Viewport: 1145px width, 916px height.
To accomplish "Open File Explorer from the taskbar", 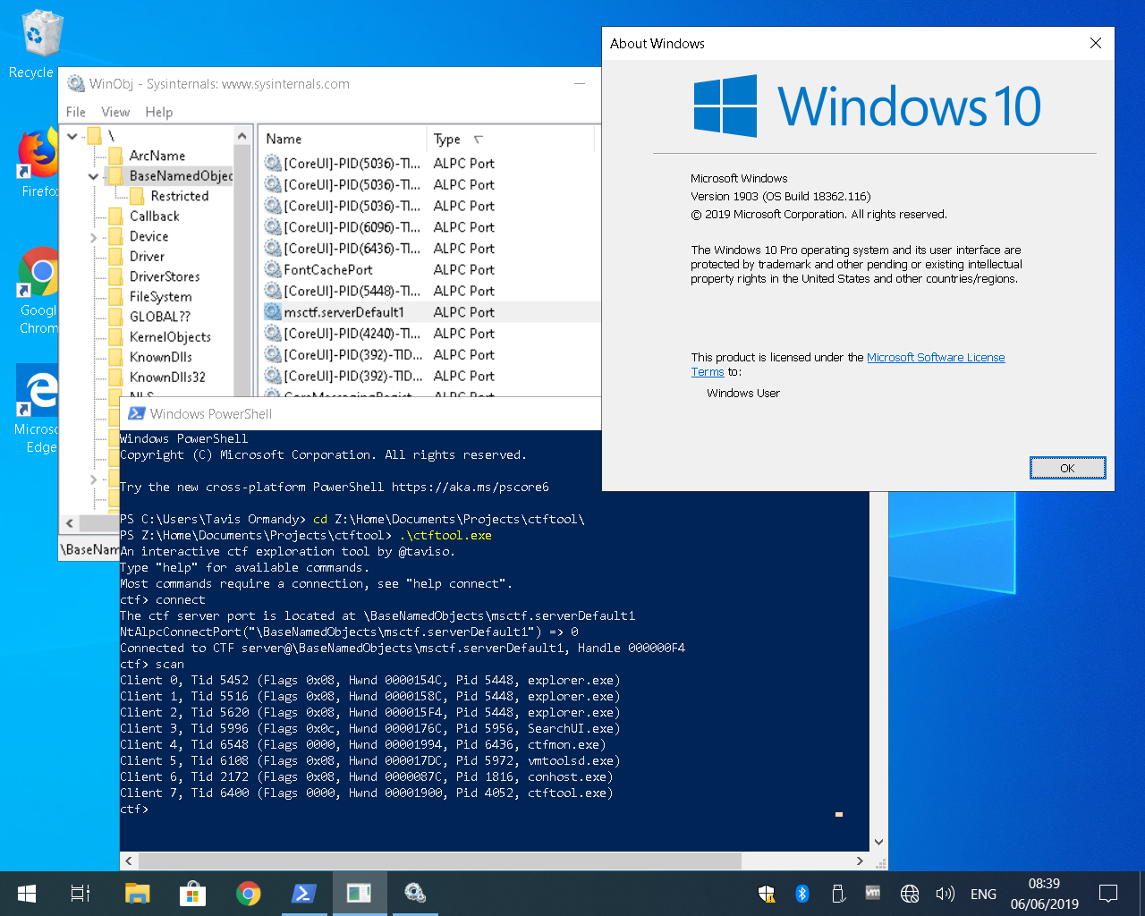I will 137,893.
